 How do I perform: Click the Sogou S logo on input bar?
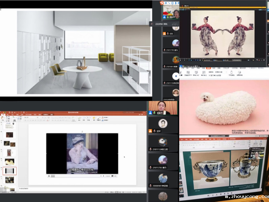pyautogui.click(x=161, y=3)
